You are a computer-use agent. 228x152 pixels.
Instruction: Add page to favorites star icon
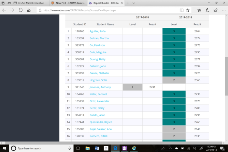188,10
